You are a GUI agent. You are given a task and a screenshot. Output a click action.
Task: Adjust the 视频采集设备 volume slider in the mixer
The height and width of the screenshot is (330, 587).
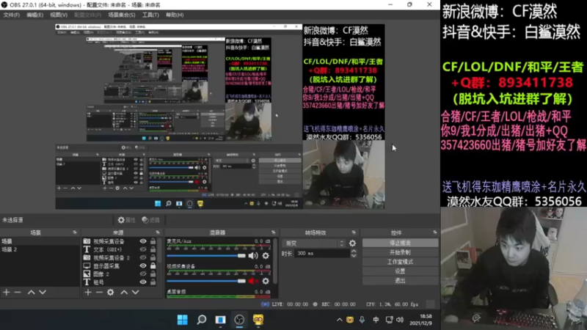pyautogui.click(x=206, y=281)
